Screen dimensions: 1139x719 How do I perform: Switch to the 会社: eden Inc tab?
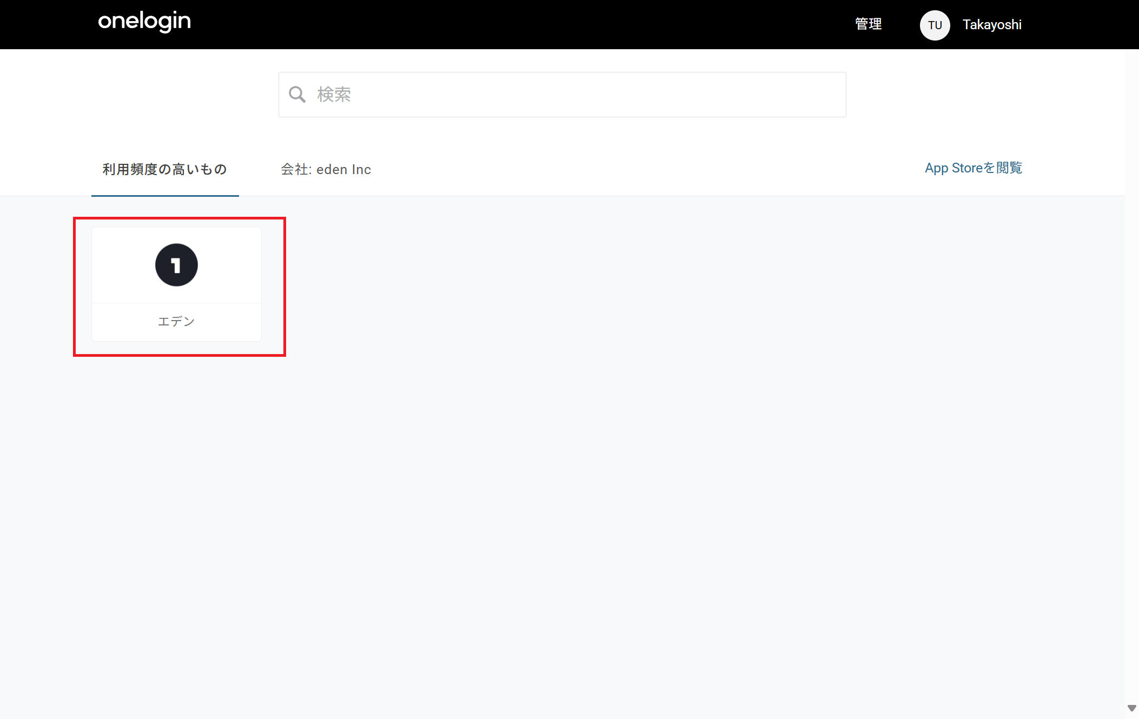326,169
